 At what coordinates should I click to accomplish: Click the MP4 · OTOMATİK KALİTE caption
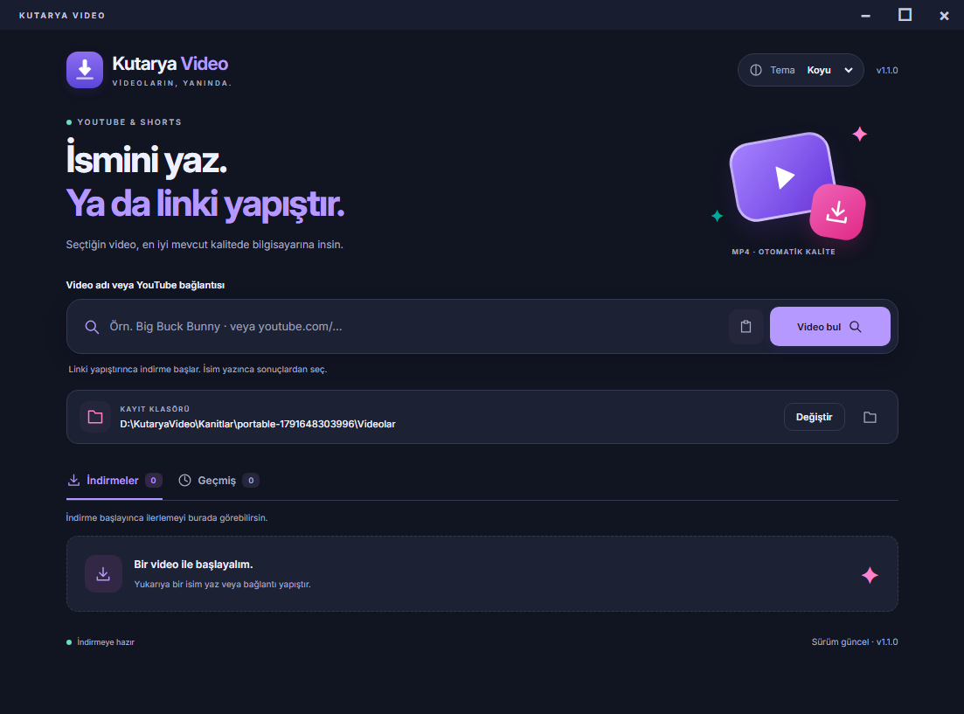tap(783, 252)
